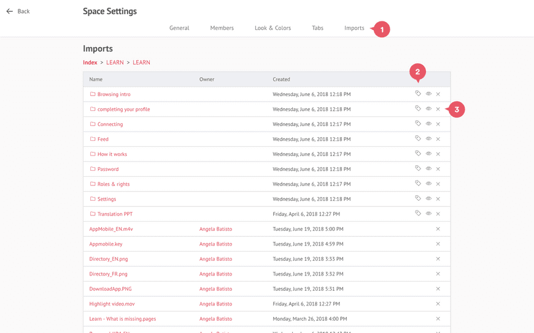534x333 pixels.
Task: Click the tag icon for Browsing intro
Action: coord(418,94)
